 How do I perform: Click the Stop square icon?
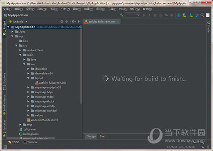(172, 15)
